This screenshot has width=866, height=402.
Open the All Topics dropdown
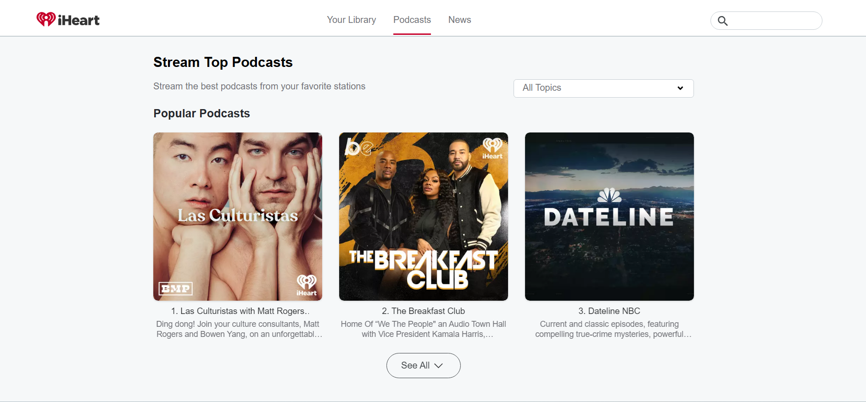click(603, 88)
